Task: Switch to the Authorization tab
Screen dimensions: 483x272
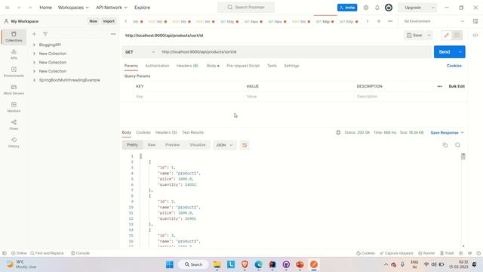Action: click(157, 66)
